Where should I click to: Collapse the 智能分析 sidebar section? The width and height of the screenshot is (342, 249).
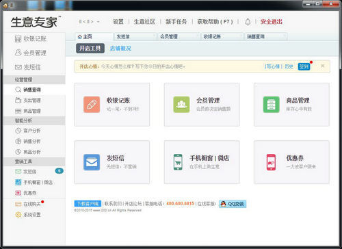pos(34,120)
